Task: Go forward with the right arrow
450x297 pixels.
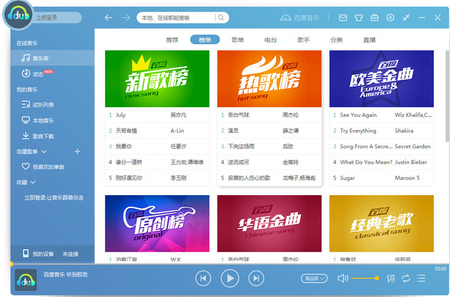Action: [x=126, y=17]
